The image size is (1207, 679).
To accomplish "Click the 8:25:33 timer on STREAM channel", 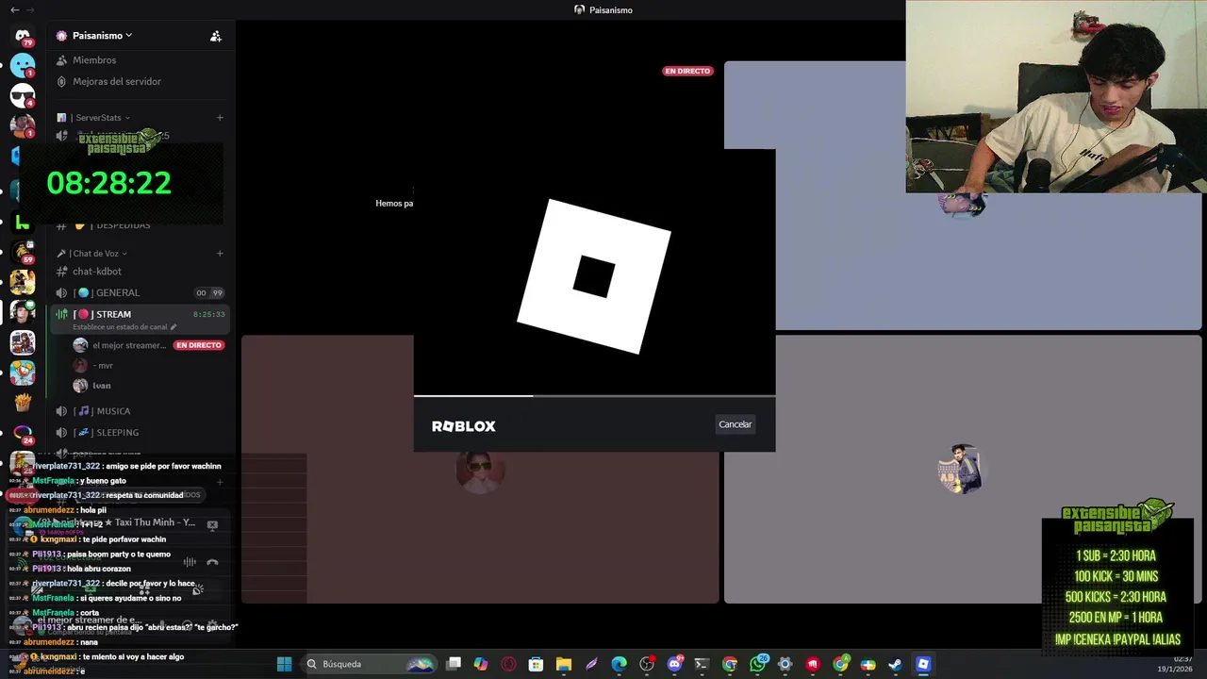I will coord(209,314).
